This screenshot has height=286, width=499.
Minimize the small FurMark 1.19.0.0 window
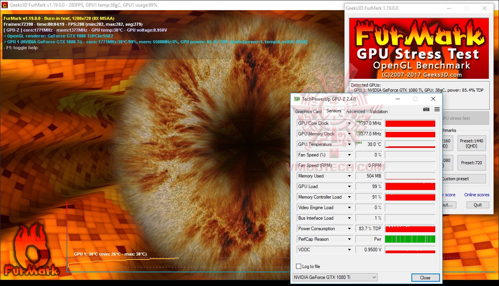pyautogui.click(x=448, y=8)
